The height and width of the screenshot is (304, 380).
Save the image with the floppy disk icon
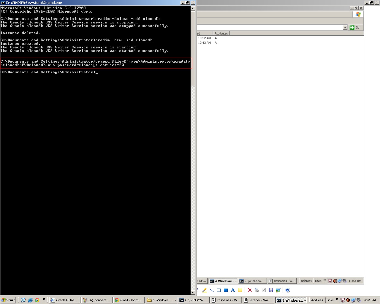271,290
